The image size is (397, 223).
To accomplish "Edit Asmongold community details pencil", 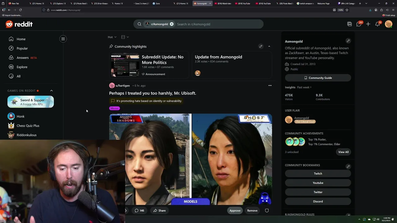I will pos(348,41).
